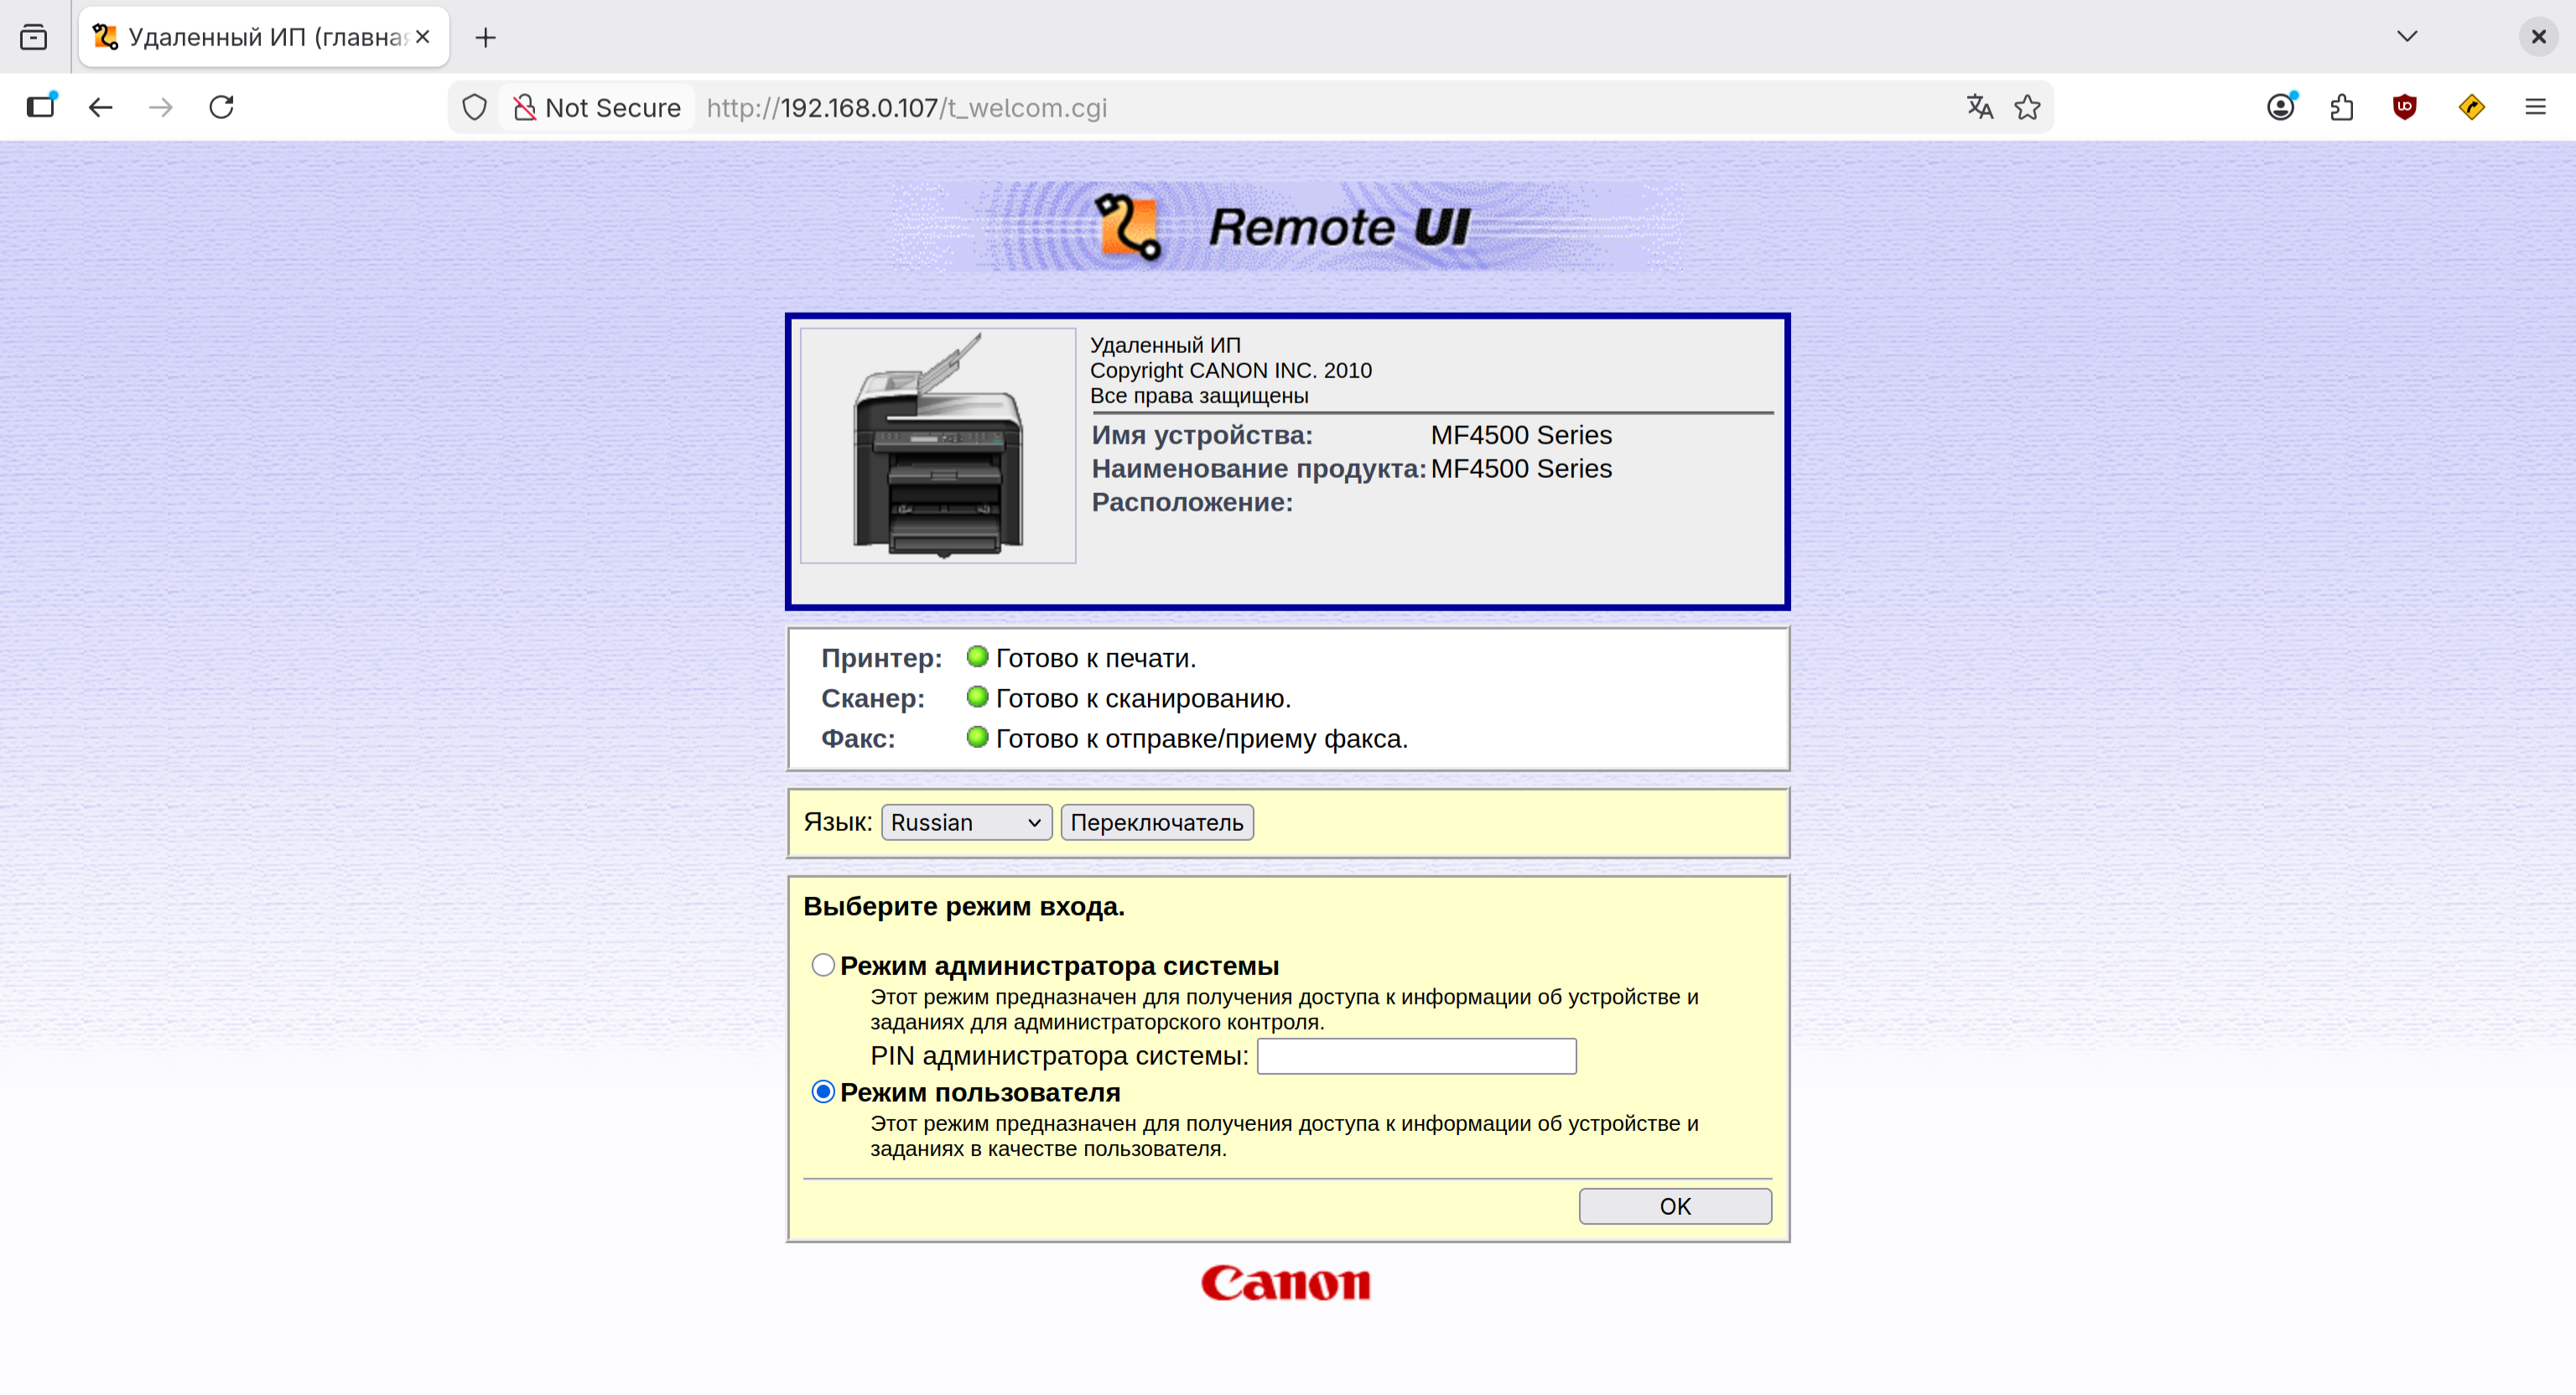Image resolution: width=2576 pixels, height=1395 pixels.
Task: Click the reload page icon
Action: [x=221, y=107]
